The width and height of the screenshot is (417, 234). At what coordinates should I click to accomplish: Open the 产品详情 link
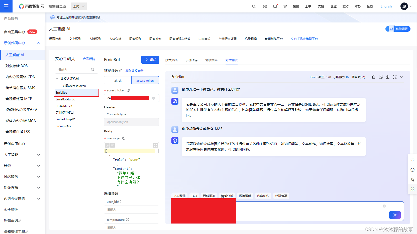[89, 59]
